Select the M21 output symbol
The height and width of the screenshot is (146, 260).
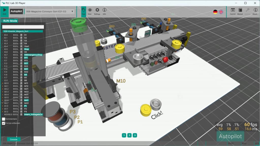26,89
